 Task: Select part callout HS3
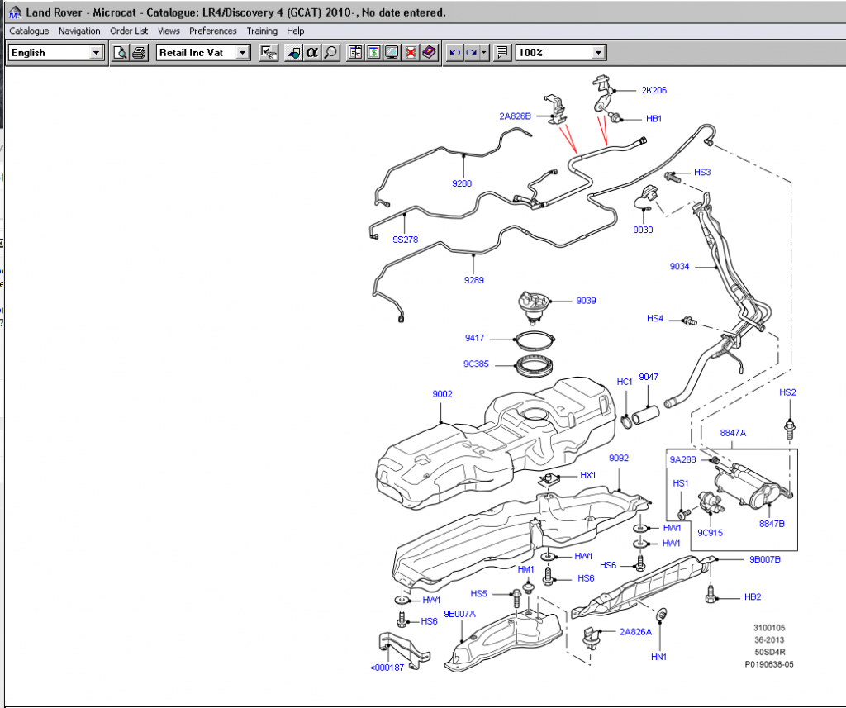pyautogui.click(x=702, y=172)
